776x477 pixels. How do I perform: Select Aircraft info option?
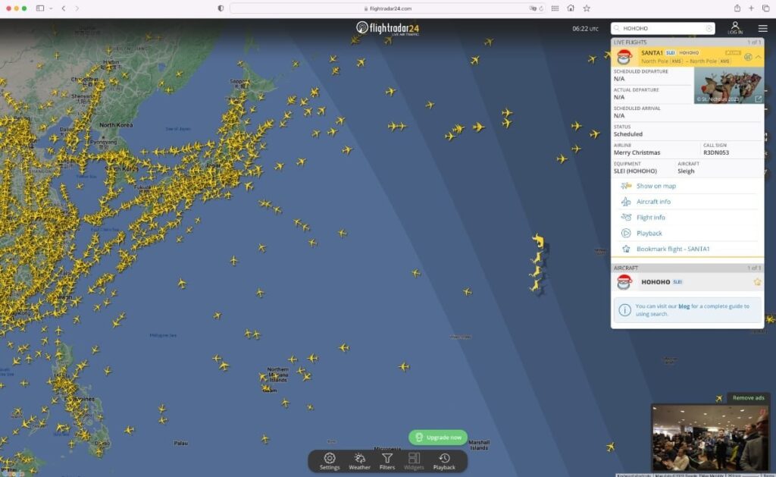click(653, 202)
